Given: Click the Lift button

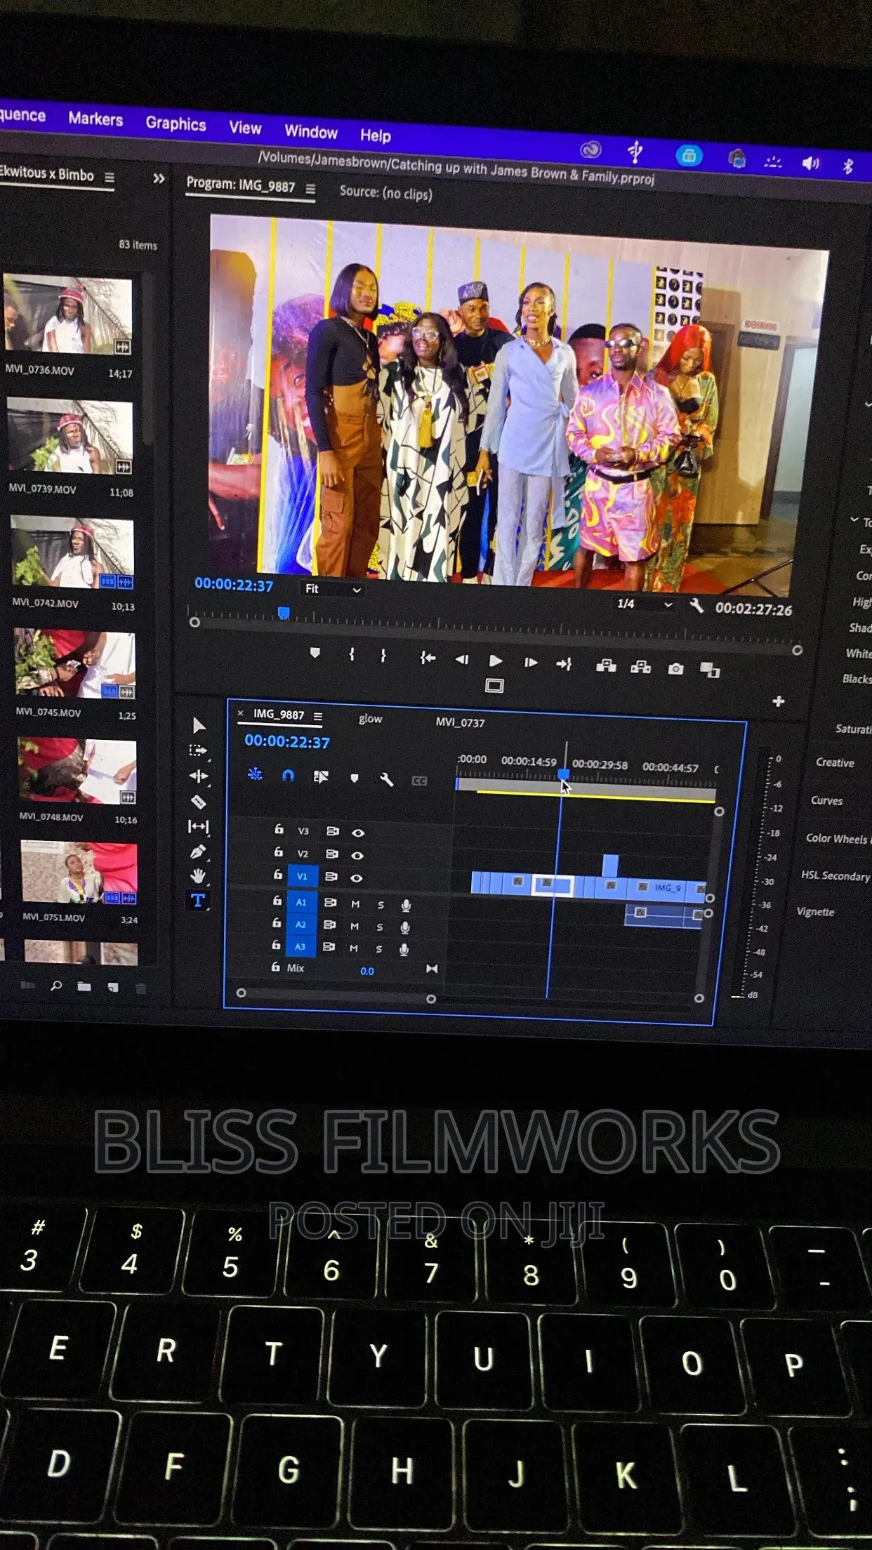Looking at the screenshot, I should pos(606,665).
